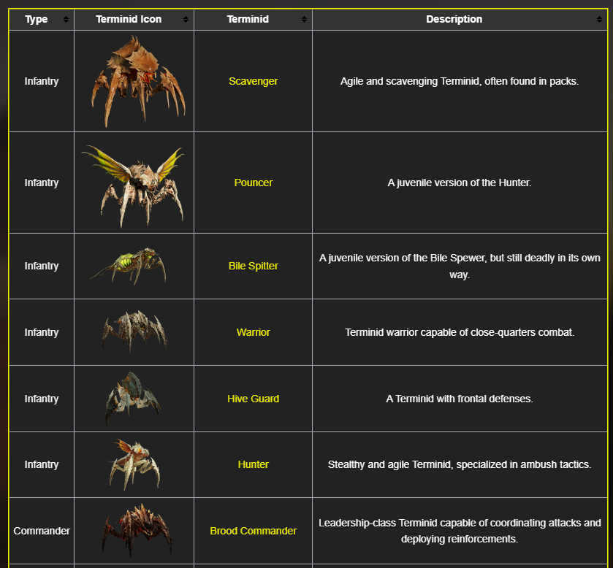
Task: Open the Warrior wiki link
Action: click(253, 332)
